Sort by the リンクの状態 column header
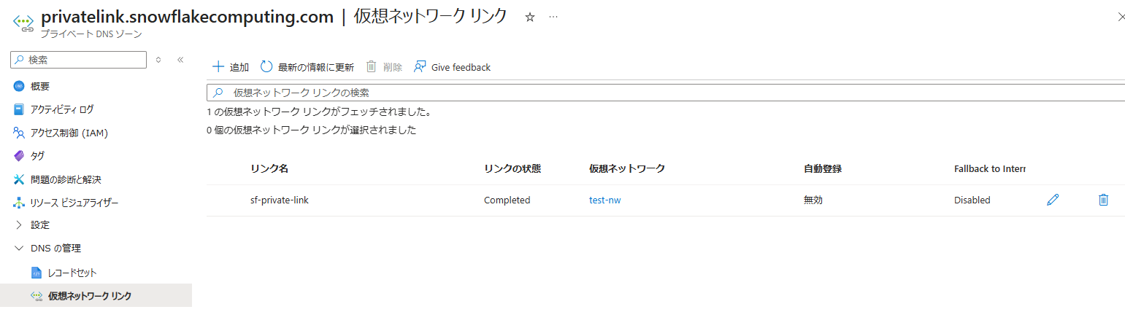The height and width of the screenshot is (312, 1125). tap(512, 168)
